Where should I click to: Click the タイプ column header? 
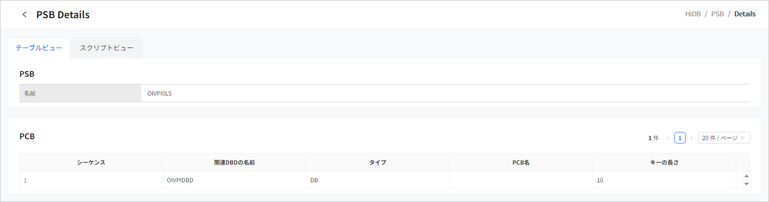pyautogui.click(x=378, y=163)
